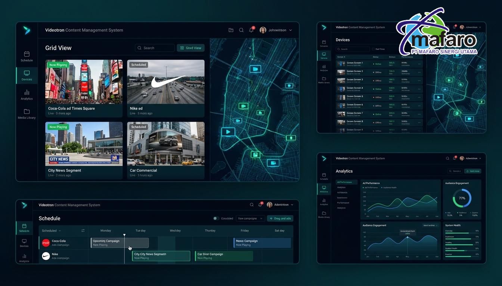Open Analytics from the Grid View window sidebar

(x=27, y=95)
